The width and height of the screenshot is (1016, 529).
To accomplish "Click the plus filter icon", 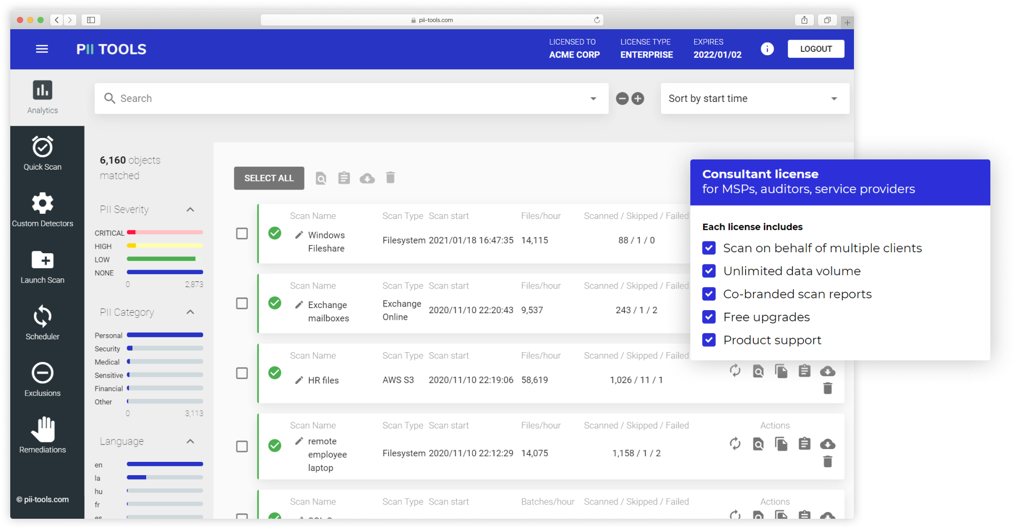I will [x=638, y=98].
